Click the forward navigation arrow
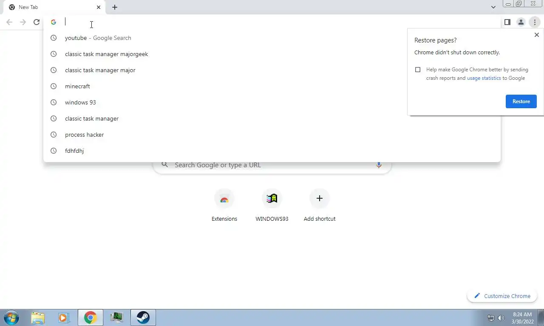544x326 pixels. (x=23, y=22)
